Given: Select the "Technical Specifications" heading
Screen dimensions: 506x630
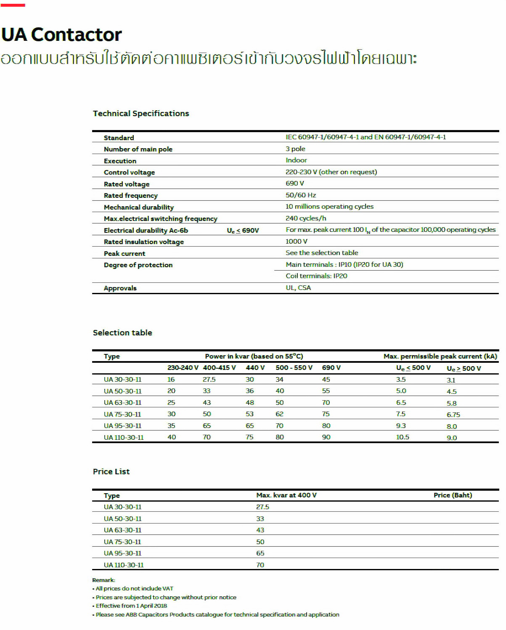Looking at the screenshot, I should coord(141,114).
